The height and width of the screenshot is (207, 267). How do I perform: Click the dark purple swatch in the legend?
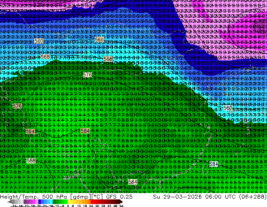click(25, 202)
